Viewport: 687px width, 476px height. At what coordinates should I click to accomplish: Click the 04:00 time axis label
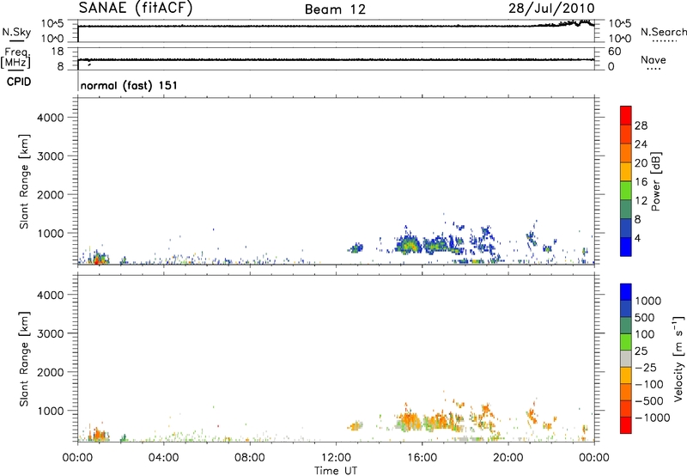coord(163,458)
